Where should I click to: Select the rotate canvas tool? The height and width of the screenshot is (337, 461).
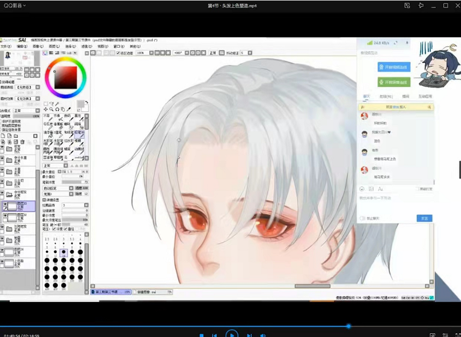click(57, 110)
